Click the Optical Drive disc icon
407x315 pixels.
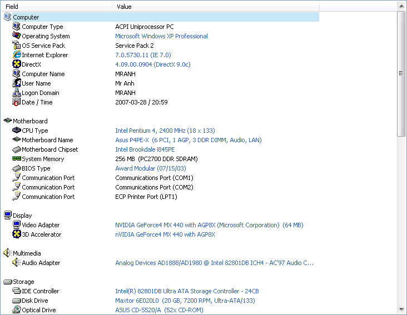(x=17, y=309)
